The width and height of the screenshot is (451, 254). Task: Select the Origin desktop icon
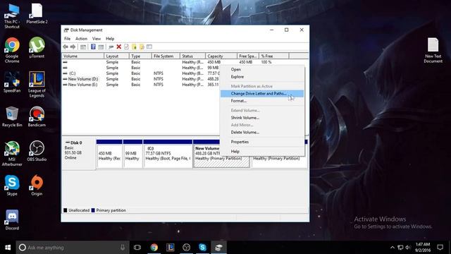(37, 186)
